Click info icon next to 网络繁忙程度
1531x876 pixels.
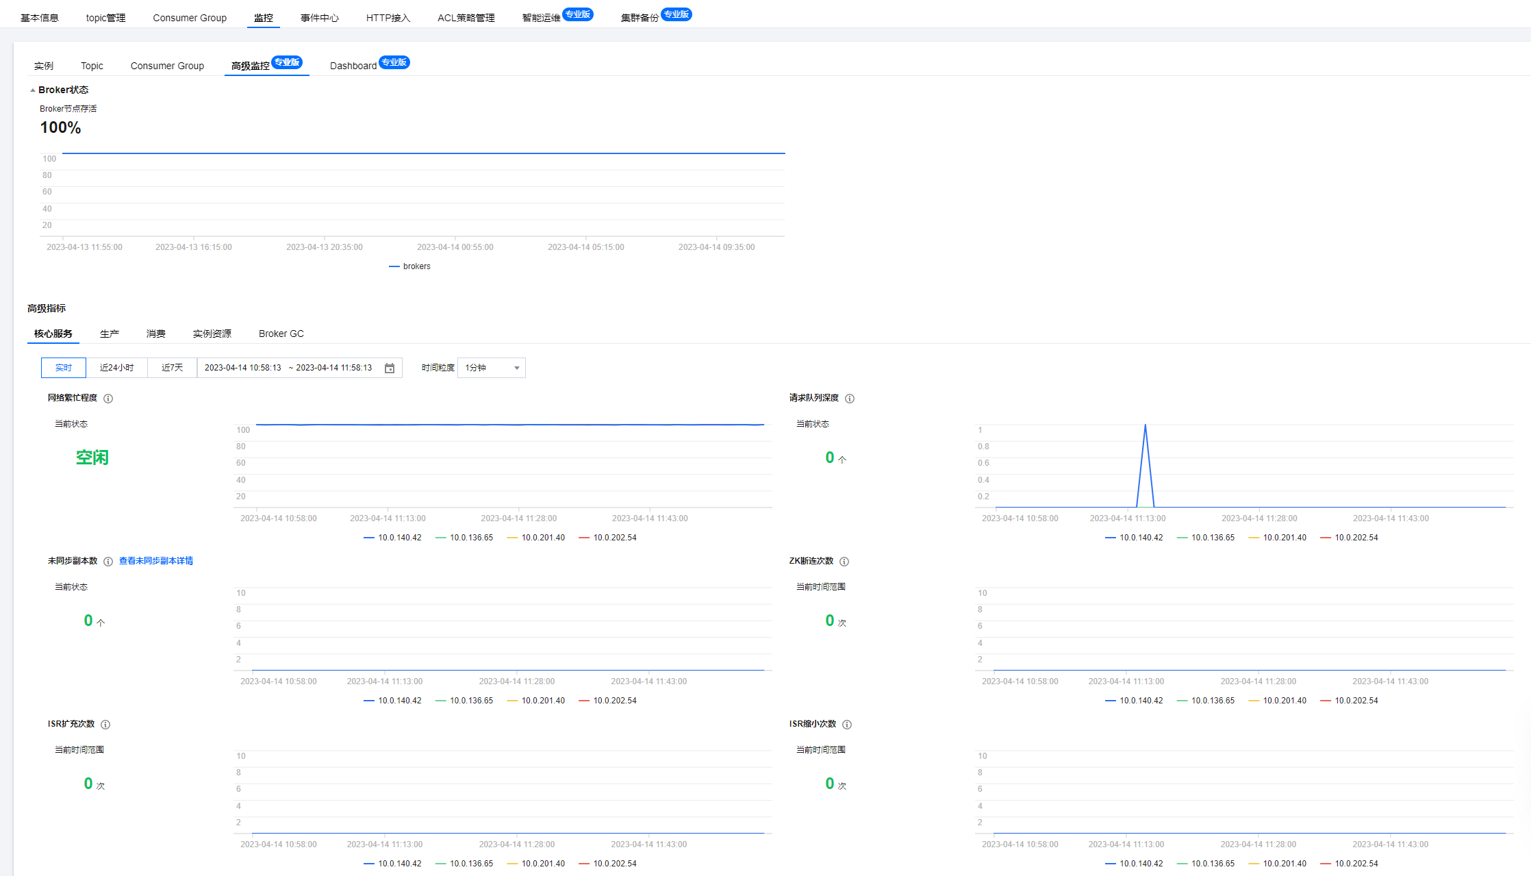108,399
